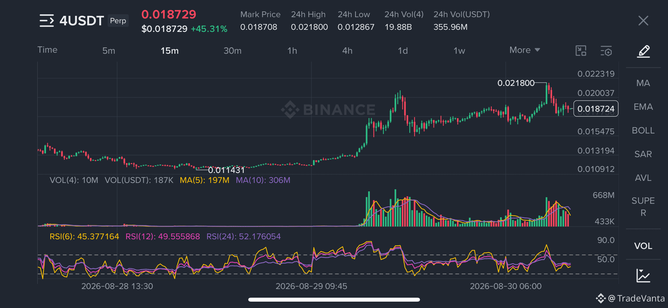The height and width of the screenshot is (308, 668).
Task: Toggle the VOL sub-indicator
Action: 643,246
